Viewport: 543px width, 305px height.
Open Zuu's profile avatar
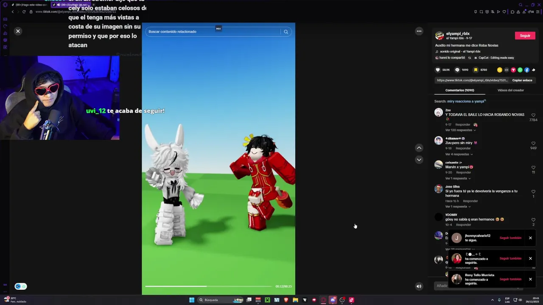(x=439, y=113)
